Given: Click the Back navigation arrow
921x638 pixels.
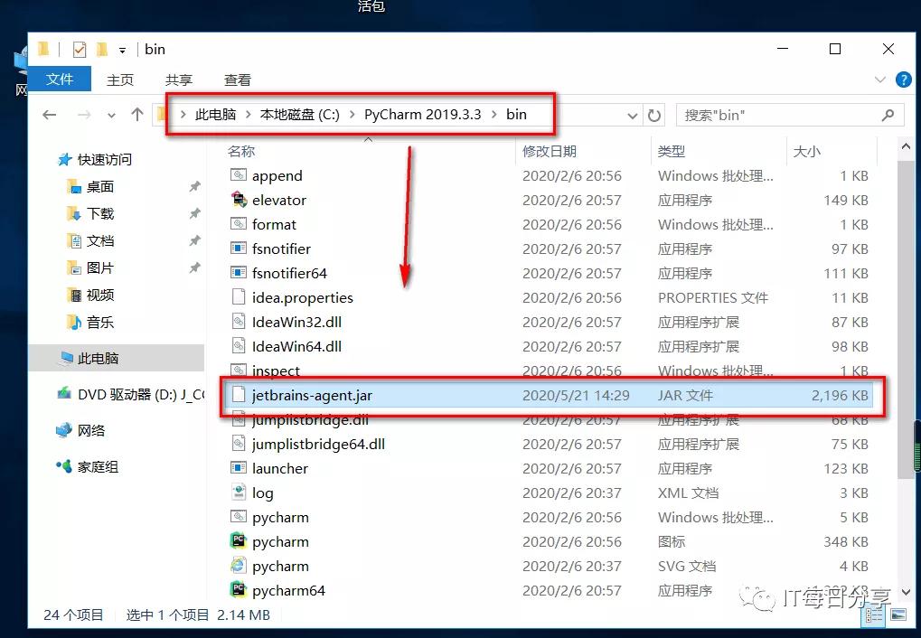Looking at the screenshot, I should coord(50,115).
